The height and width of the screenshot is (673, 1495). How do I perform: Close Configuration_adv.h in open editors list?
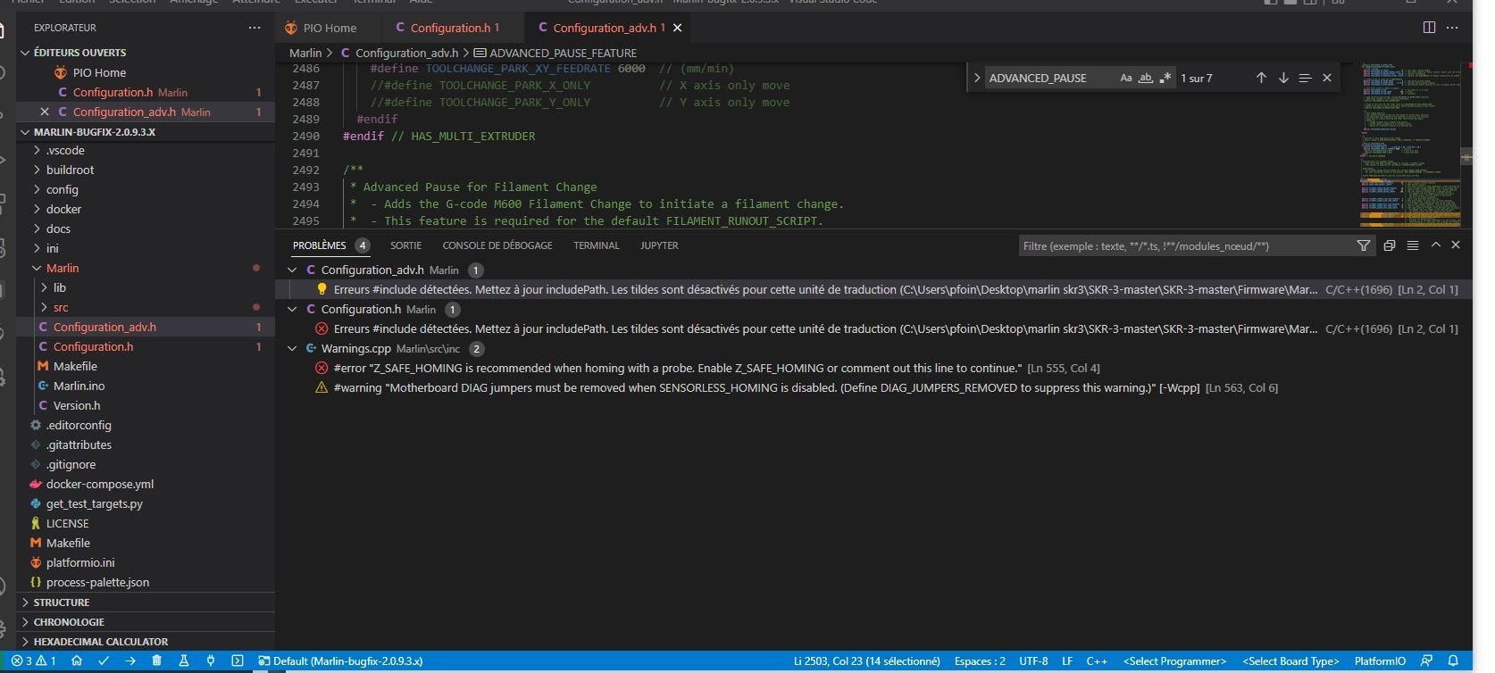pos(45,112)
